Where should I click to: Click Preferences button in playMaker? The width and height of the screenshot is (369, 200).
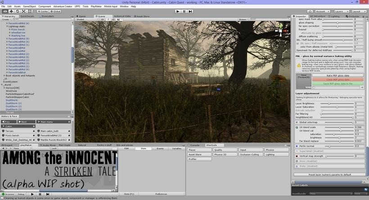click(x=161, y=194)
